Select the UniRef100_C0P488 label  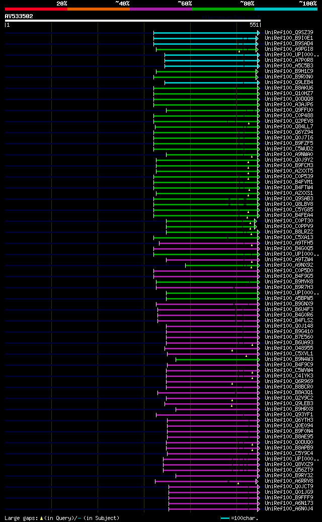pyautogui.click(x=289, y=115)
